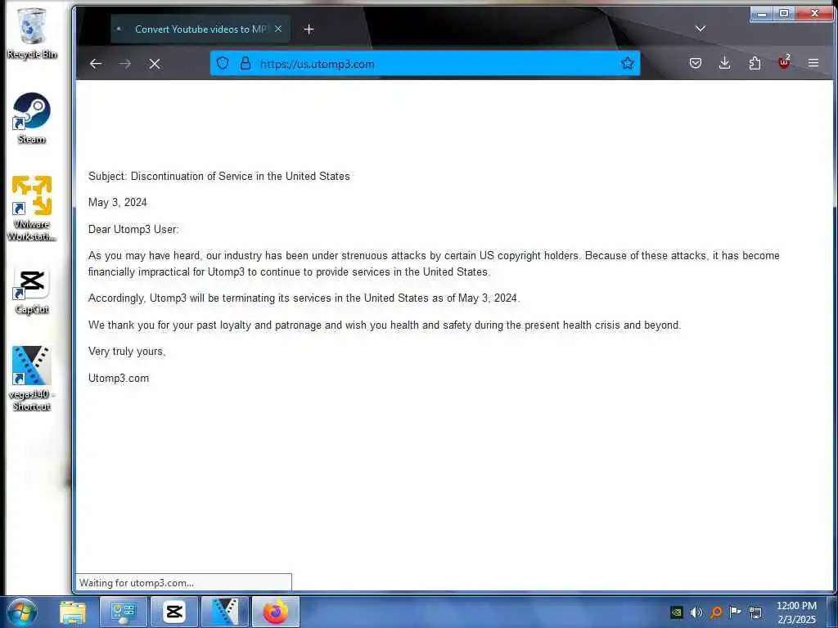This screenshot has width=838, height=628.
Task: Open a new tab with the plus button
Action: pyautogui.click(x=309, y=29)
